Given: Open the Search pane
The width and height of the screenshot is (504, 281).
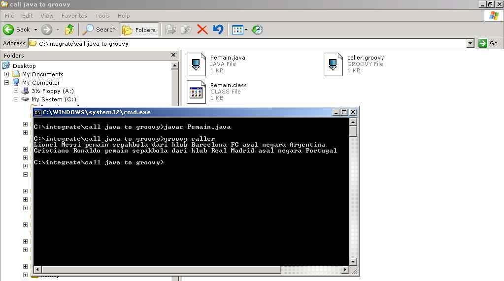Looking at the screenshot, I should tap(100, 30).
